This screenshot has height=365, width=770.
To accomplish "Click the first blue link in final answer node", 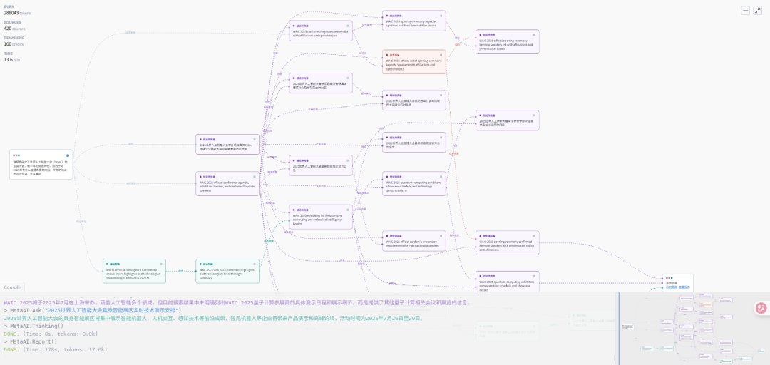I will click(x=671, y=287).
